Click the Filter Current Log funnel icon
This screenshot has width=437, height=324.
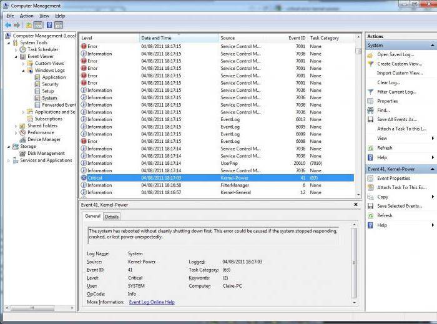pos(370,92)
